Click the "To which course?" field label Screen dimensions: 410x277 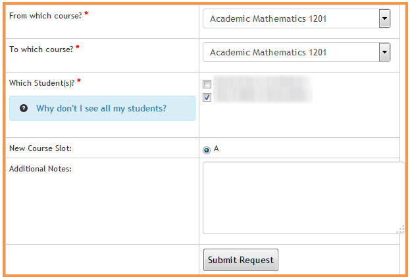(41, 49)
